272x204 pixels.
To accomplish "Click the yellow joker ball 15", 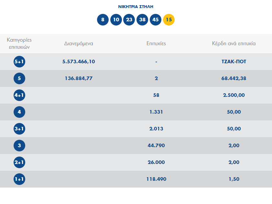I will (x=169, y=20).
